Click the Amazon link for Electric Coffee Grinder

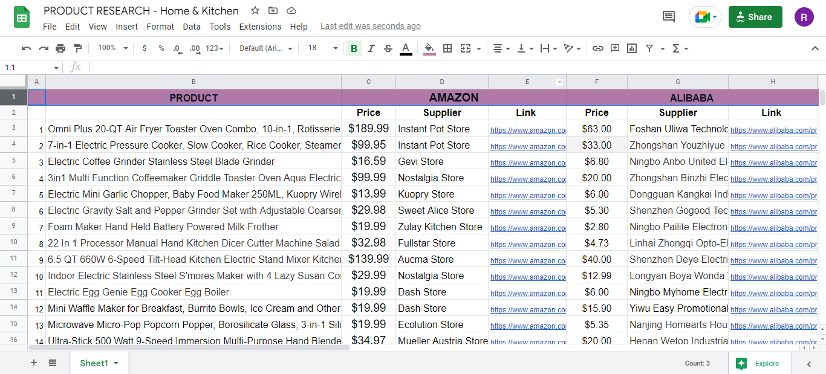point(527,162)
